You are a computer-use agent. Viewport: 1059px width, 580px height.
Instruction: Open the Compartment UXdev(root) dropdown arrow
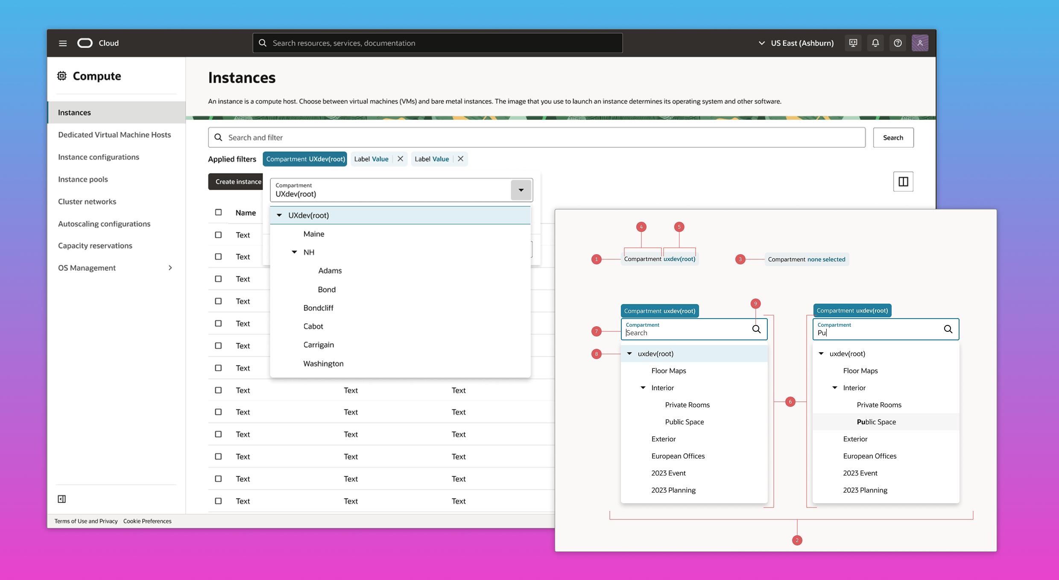click(521, 190)
